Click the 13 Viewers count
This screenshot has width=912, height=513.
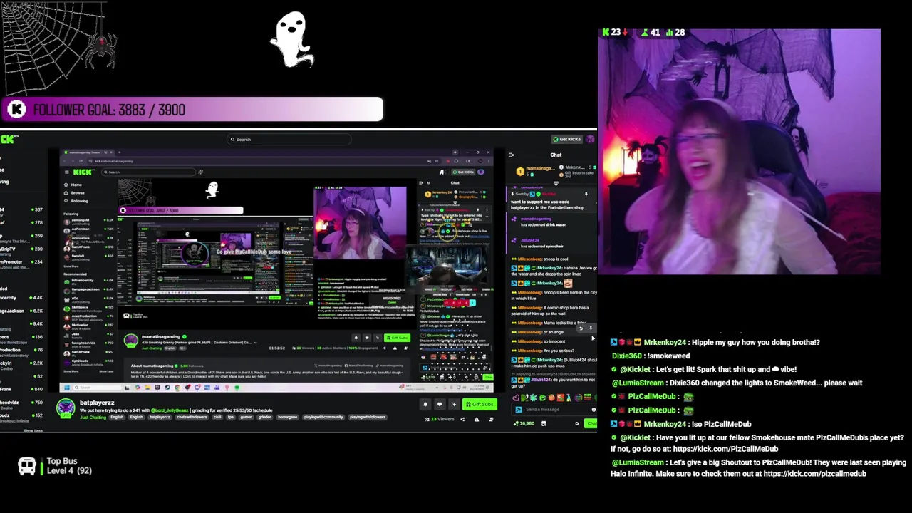[440, 419]
